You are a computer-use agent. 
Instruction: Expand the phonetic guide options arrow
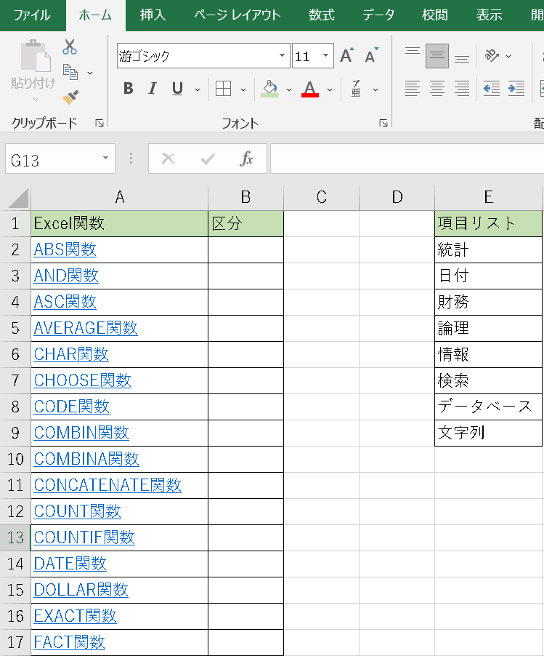click(x=375, y=89)
